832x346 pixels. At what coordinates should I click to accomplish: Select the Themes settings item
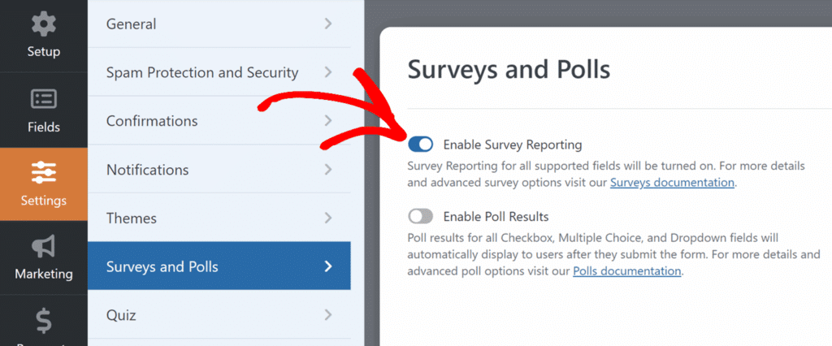tap(132, 218)
